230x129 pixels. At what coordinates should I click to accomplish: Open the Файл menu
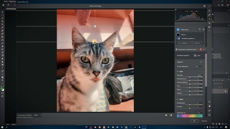pyautogui.click(x=6, y=1)
